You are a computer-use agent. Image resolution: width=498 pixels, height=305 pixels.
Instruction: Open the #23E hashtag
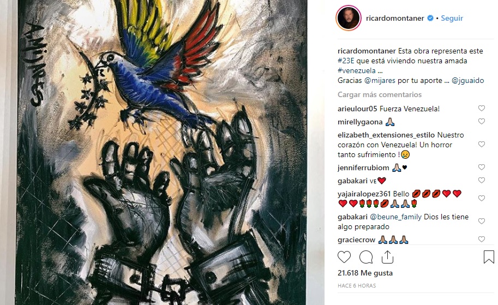[346, 61]
